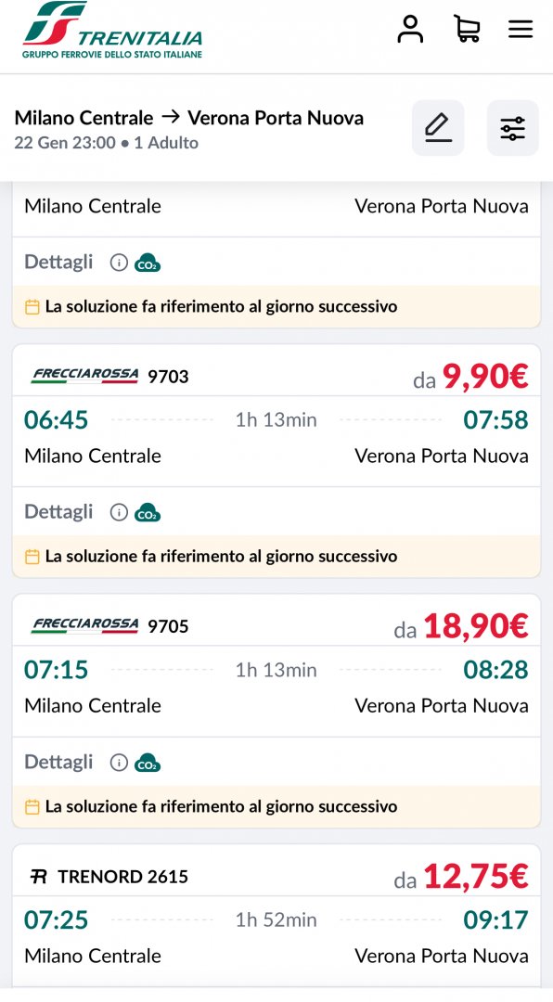Expand Dettagli for Frecciarossa 9703
This screenshot has width=553, height=1002.
[58, 512]
